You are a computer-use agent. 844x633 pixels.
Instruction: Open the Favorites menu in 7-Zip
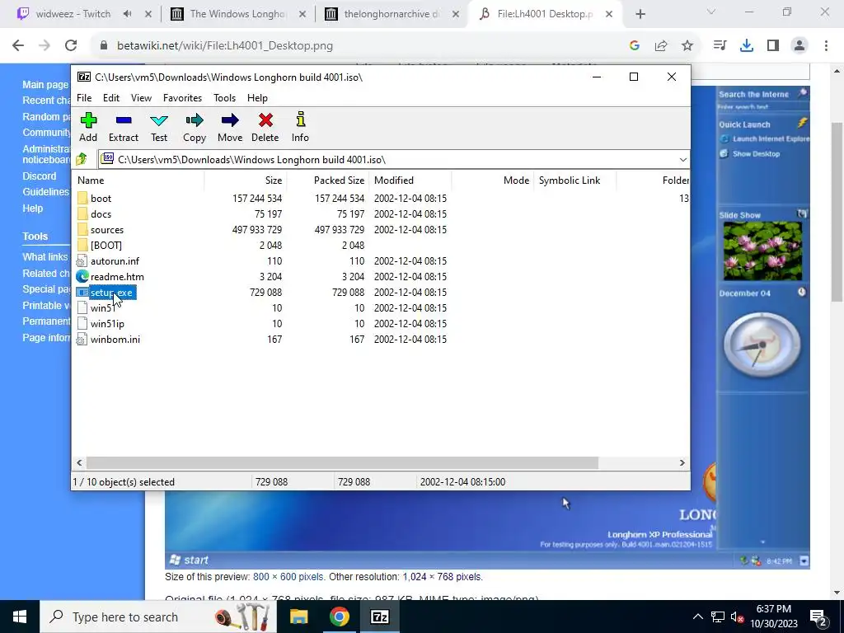[182, 98]
